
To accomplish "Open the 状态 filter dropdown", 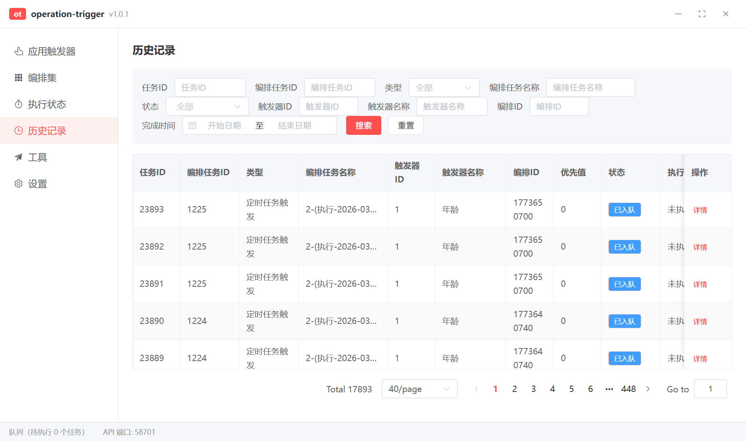I will point(207,107).
